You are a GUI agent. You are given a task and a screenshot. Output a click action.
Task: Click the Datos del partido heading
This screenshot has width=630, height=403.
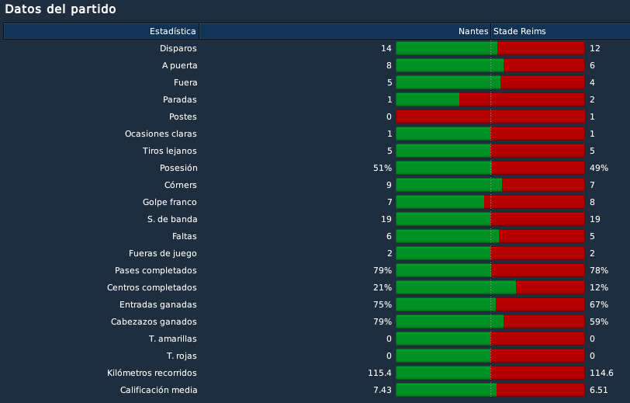click(x=61, y=9)
